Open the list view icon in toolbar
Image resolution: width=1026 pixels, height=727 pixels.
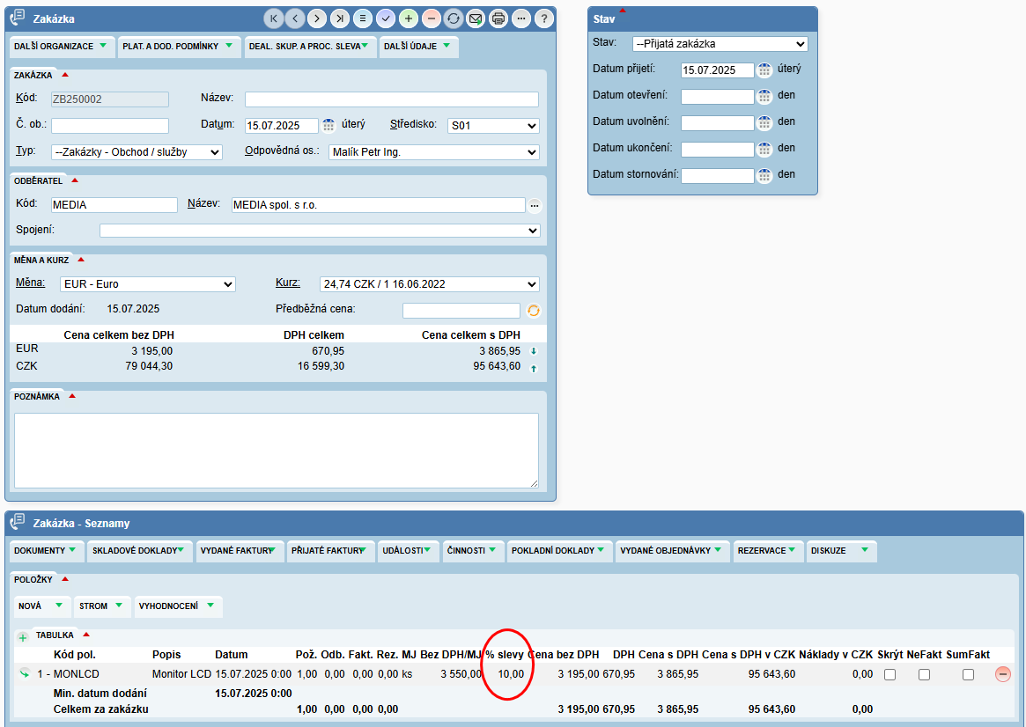click(362, 18)
